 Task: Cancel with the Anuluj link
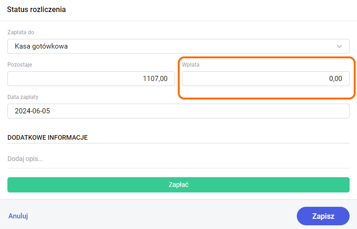(19, 216)
